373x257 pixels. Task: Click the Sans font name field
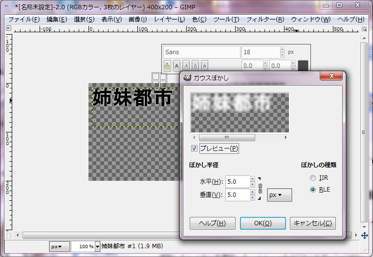(x=202, y=52)
